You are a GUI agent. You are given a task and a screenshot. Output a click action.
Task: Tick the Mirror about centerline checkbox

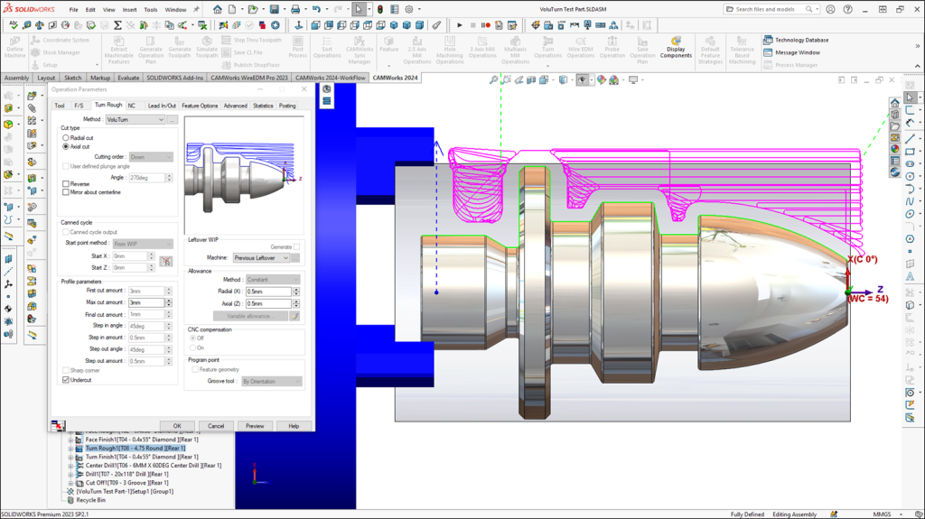coord(66,192)
